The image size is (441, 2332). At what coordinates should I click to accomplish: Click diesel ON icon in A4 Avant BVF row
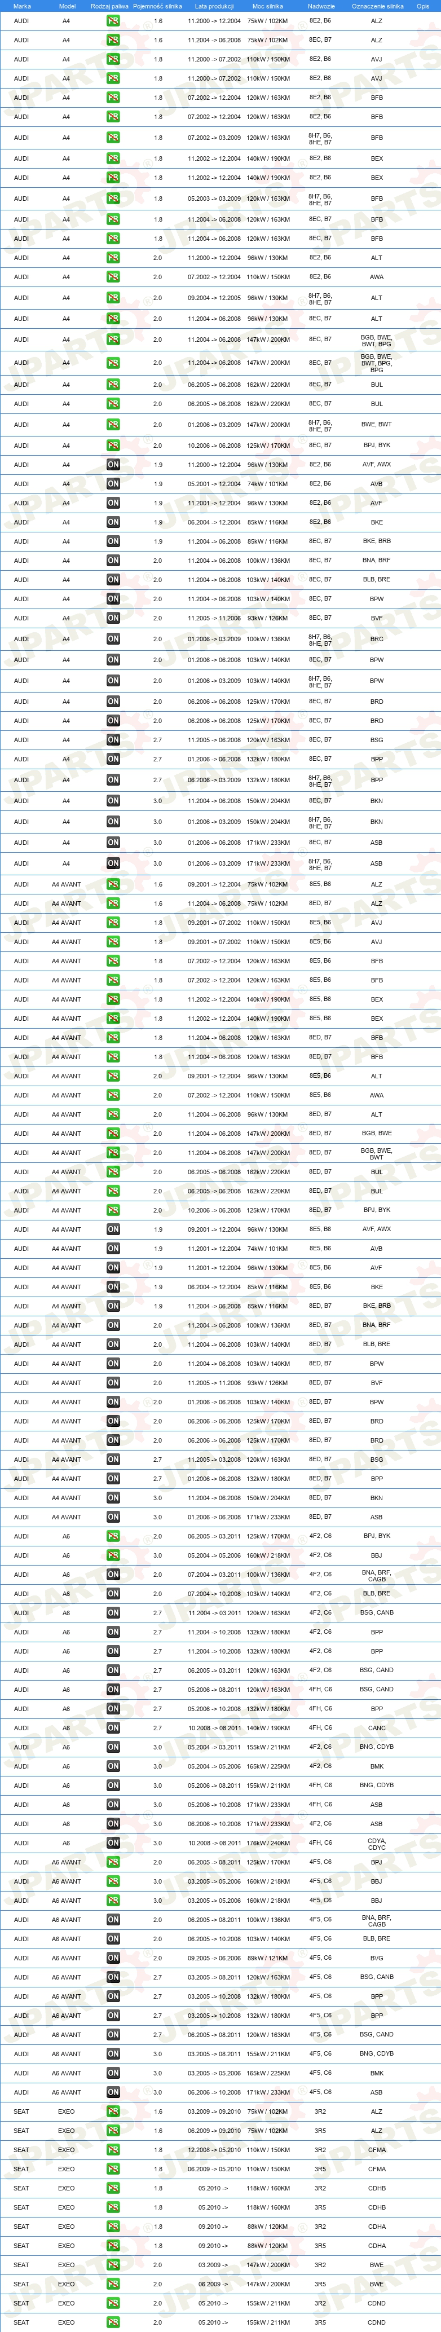112,1383
